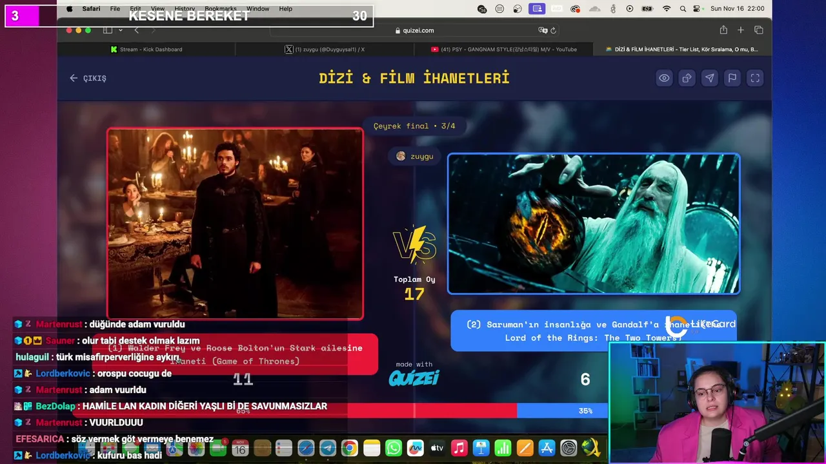
Task: Open a new tab with plus icon
Action: point(741,30)
